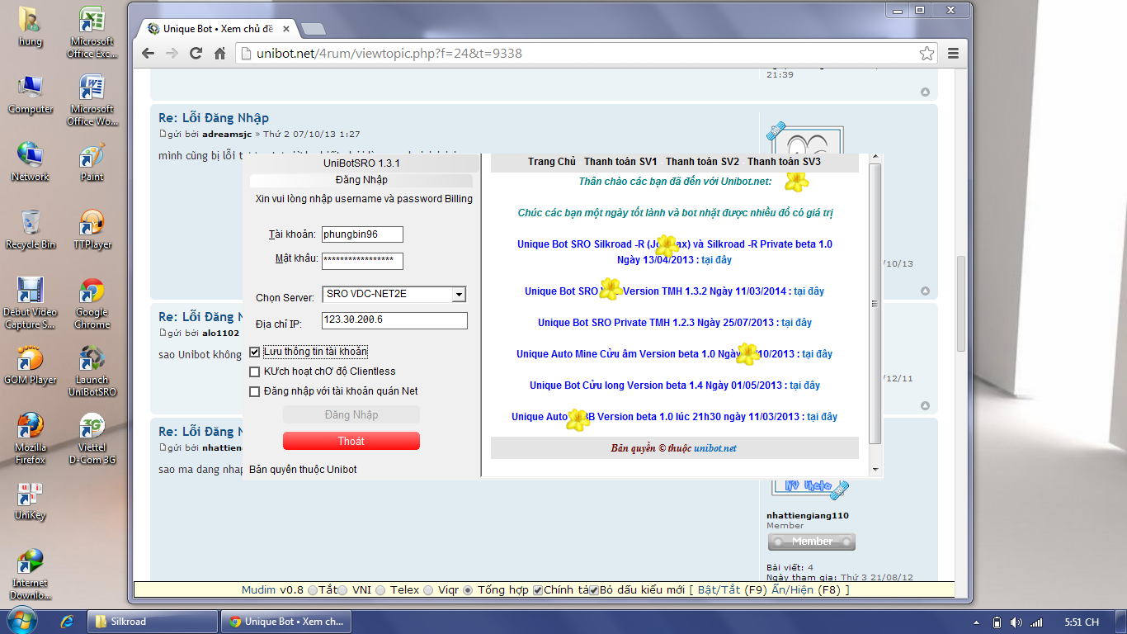The width and height of the screenshot is (1127, 634).
Task: Open Thanh toán SV2 tab
Action: coord(702,162)
